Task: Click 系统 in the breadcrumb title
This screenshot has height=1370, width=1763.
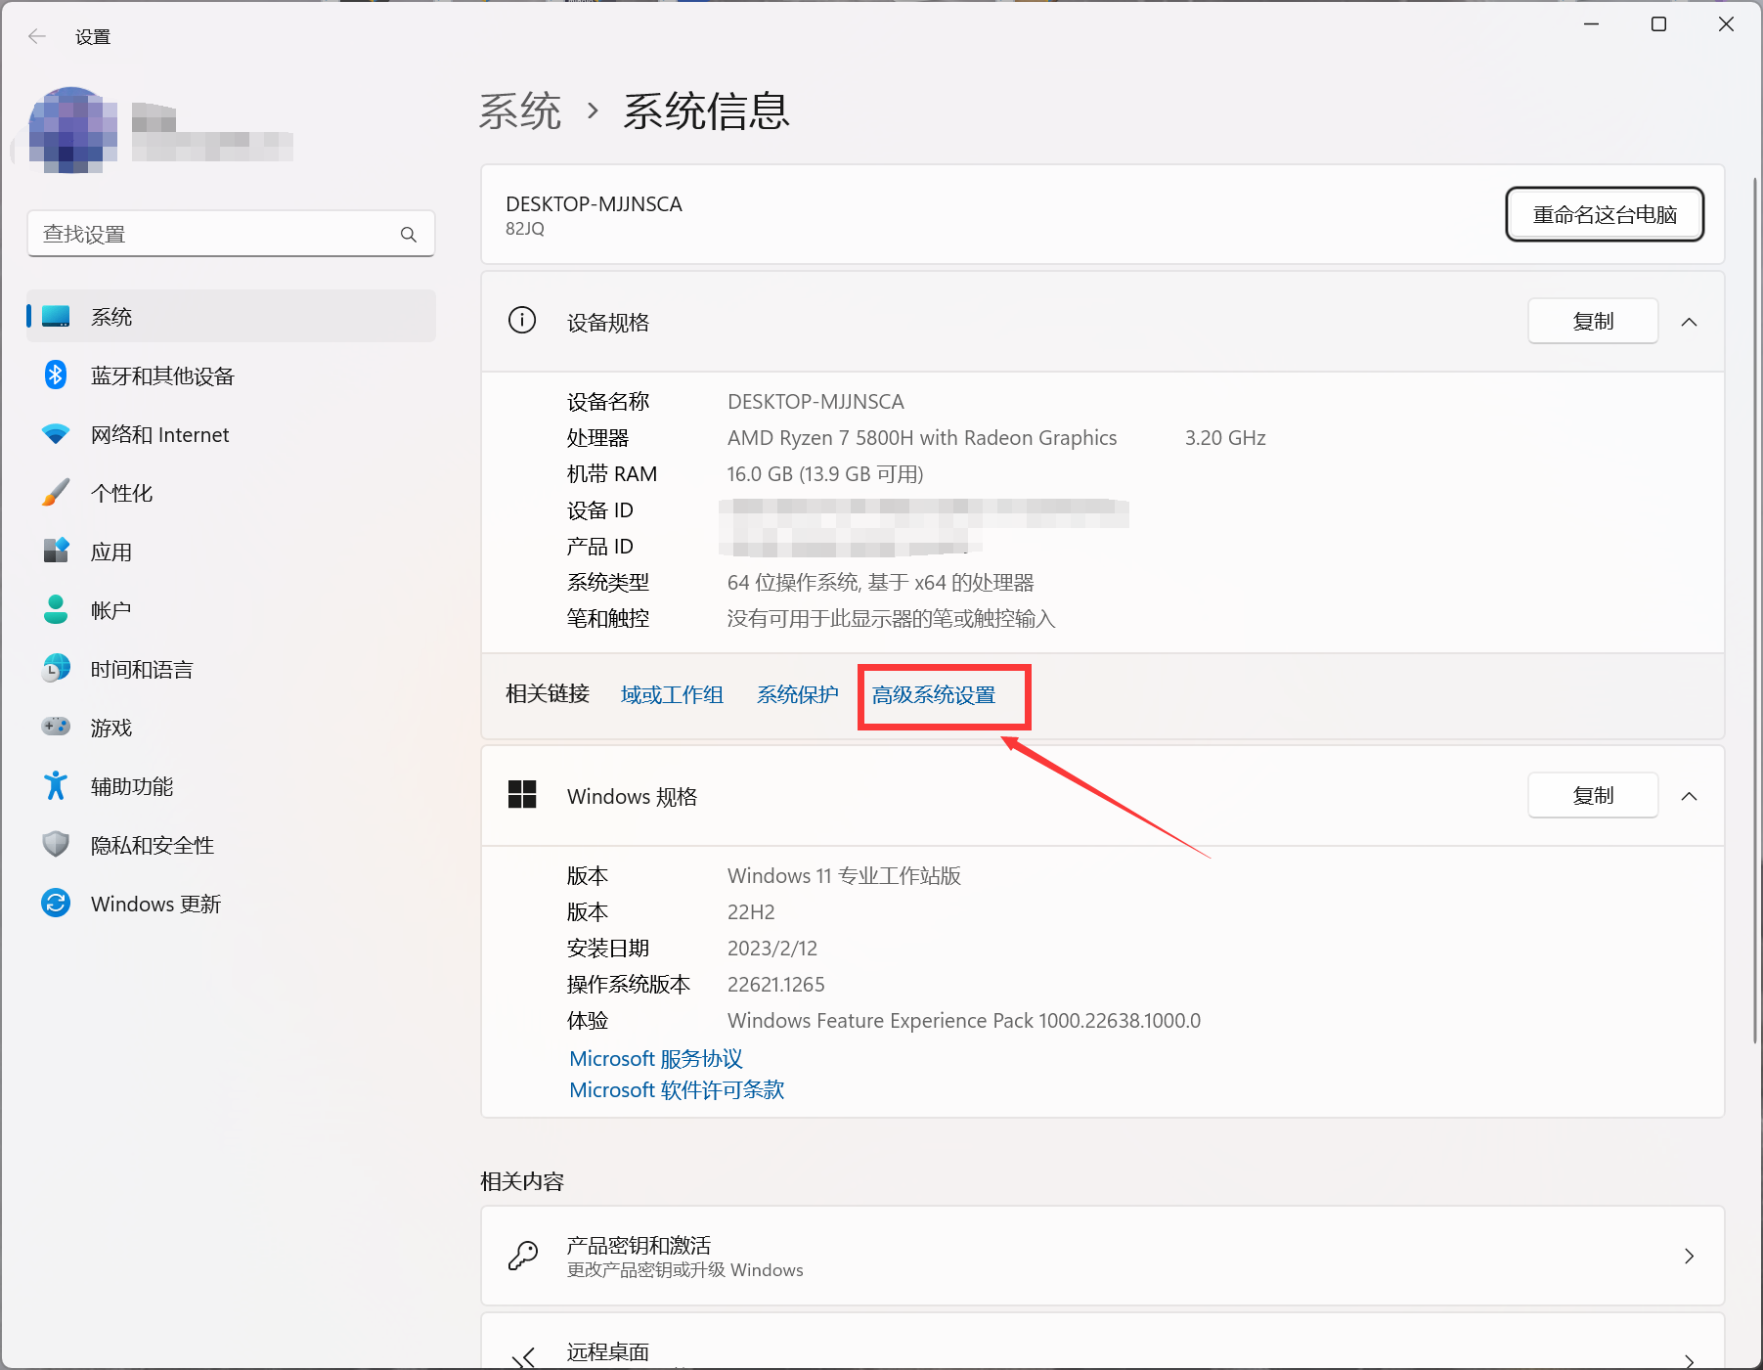Action: click(x=520, y=110)
